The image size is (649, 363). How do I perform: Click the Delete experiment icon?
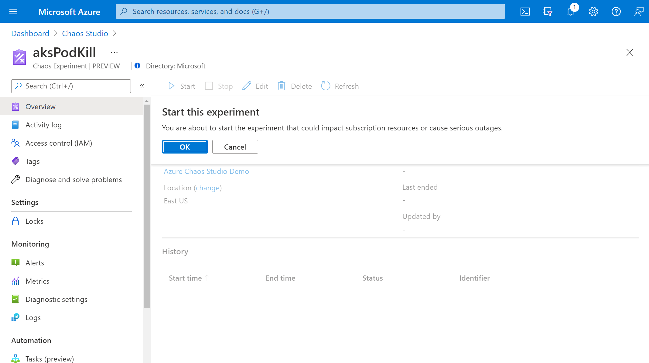282,86
